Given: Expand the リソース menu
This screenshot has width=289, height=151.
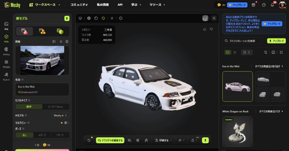Looking at the screenshot, I should click(157, 5).
